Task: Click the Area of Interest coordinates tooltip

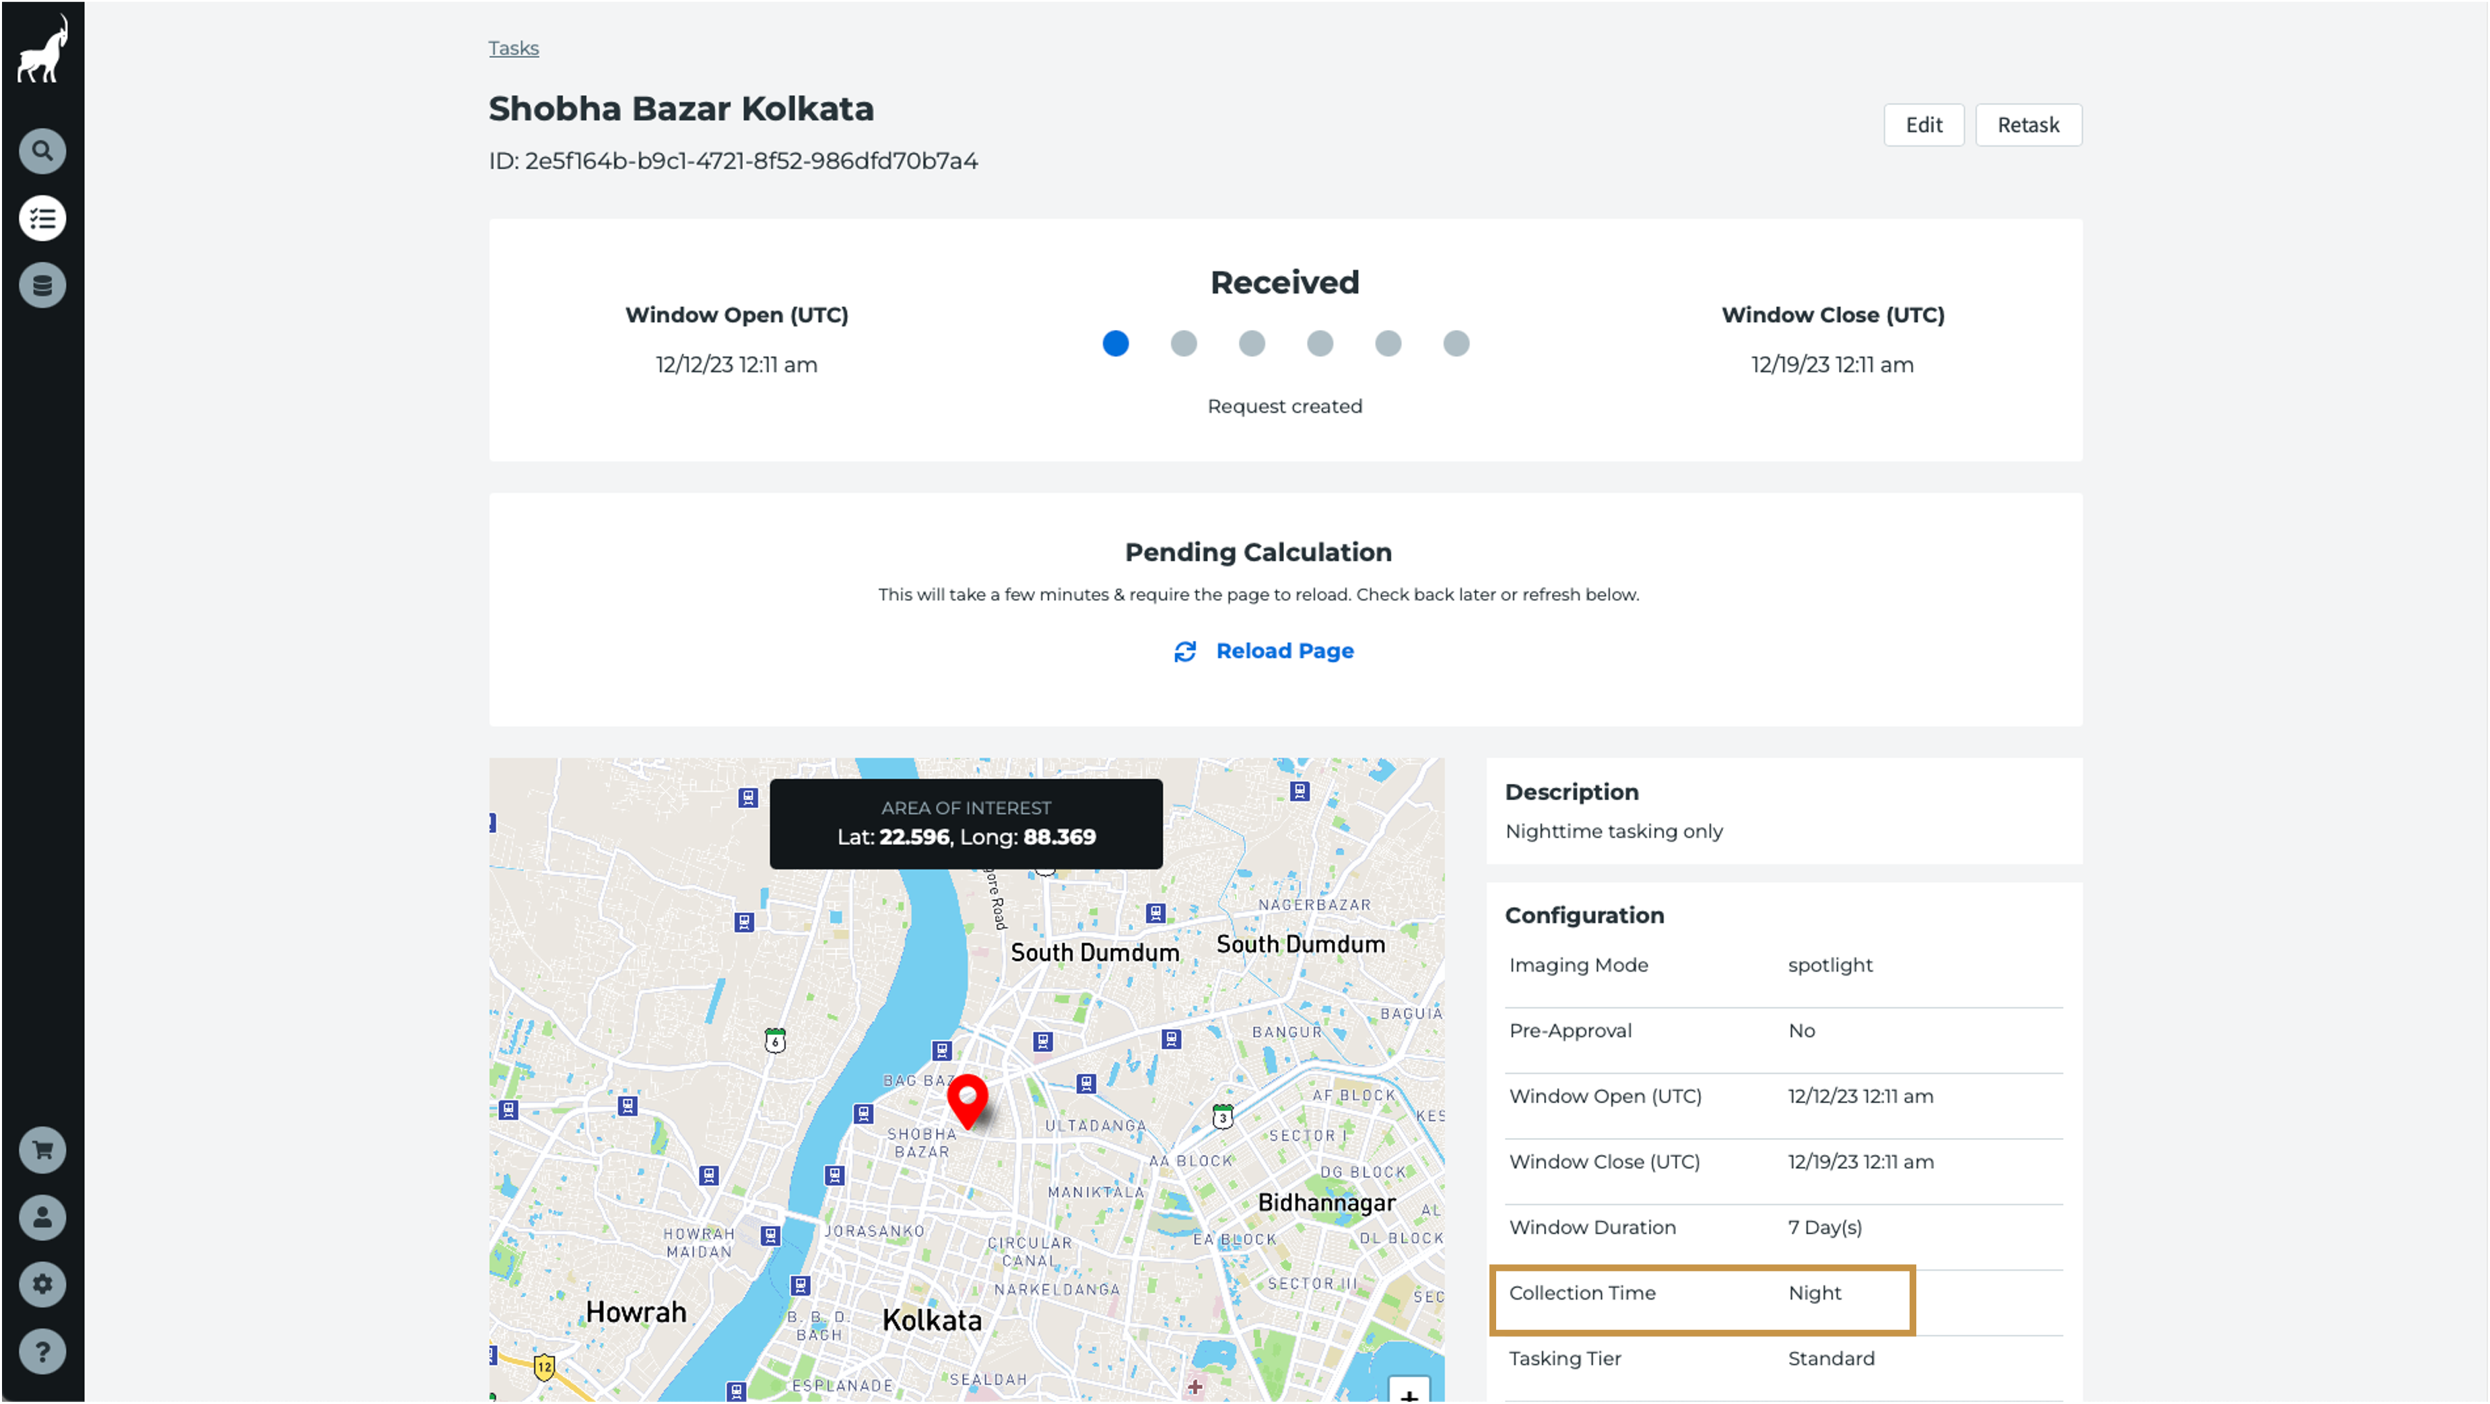Action: [967, 824]
